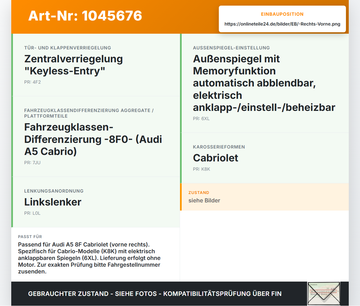Click the PR: 4F2 code
This screenshot has height=306, width=360.
click(33, 82)
